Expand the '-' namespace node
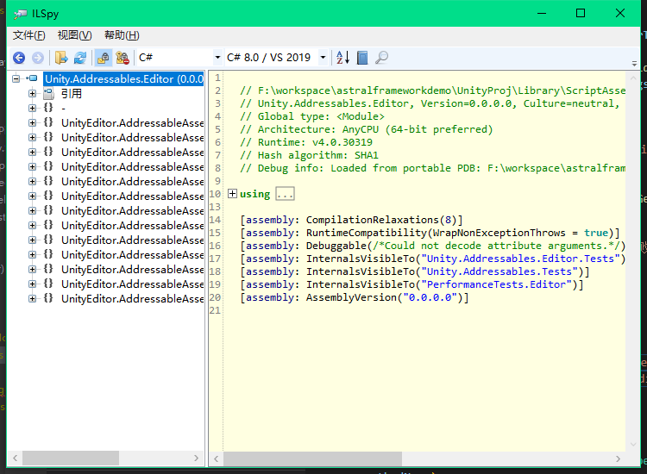647x474 pixels. coord(32,108)
